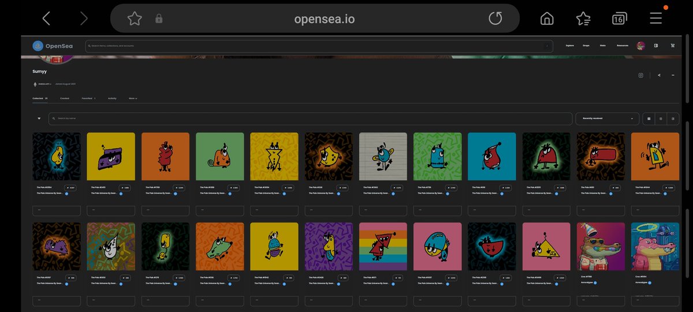
Task: Open the red dome creature with green glow
Action: click(x=546, y=157)
